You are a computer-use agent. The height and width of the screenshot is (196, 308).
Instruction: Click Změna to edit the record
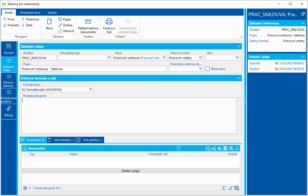(x=65, y=25)
